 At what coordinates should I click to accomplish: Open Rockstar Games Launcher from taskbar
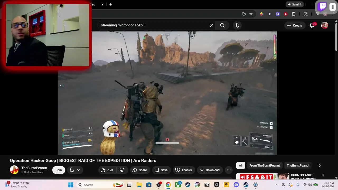[x=226, y=185]
